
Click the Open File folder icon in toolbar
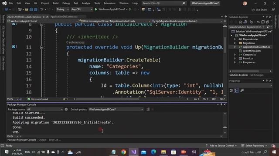coord(27,10)
